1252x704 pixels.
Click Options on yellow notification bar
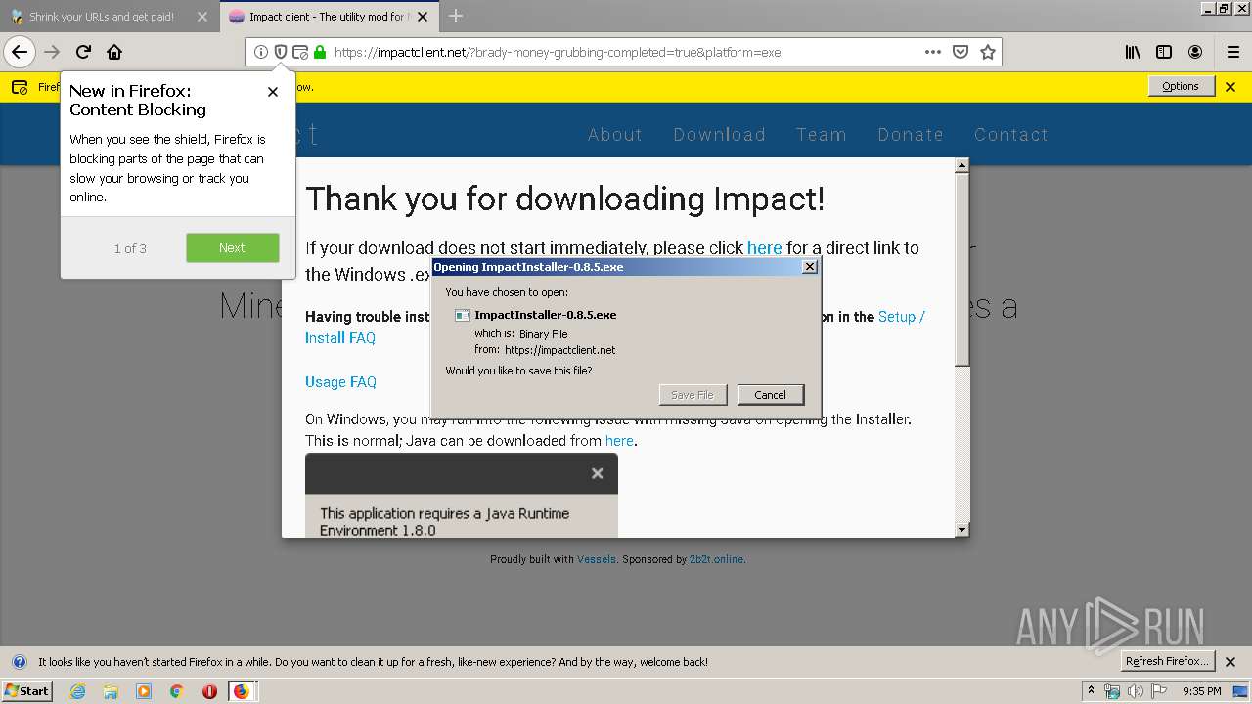1181,86
